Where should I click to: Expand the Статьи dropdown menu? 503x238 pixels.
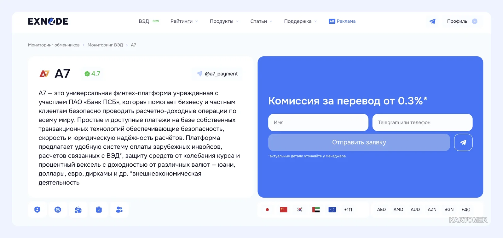(x=262, y=21)
